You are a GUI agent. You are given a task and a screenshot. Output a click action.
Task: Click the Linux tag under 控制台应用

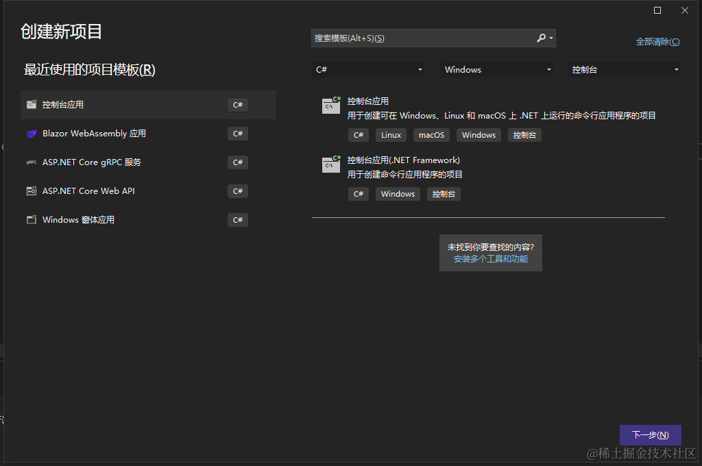coord(391,135)
